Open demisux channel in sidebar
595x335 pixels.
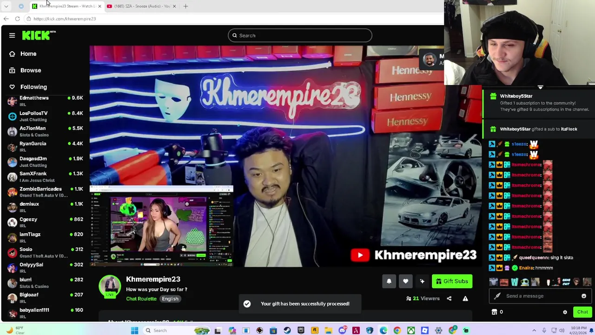45,207
